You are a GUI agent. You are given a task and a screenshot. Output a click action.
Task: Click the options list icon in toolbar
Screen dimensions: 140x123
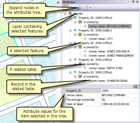86,8
